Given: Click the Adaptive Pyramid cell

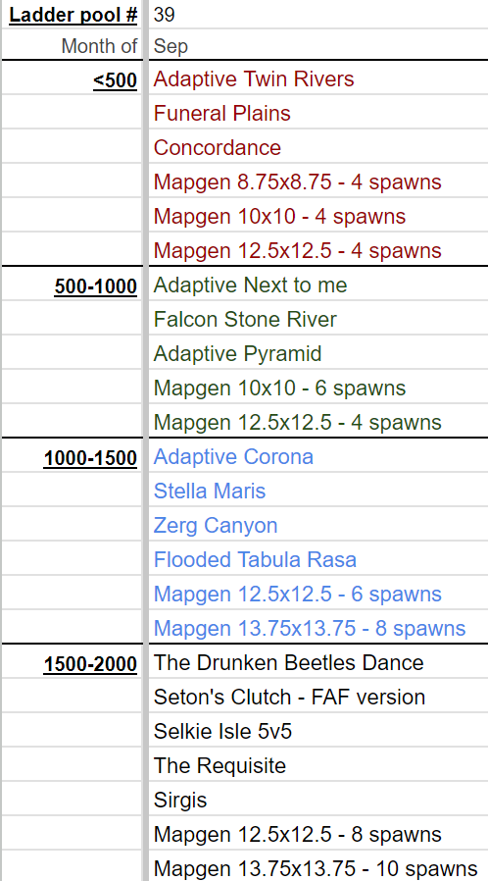Looking at the screenshot, I should [x=318, y=354].
